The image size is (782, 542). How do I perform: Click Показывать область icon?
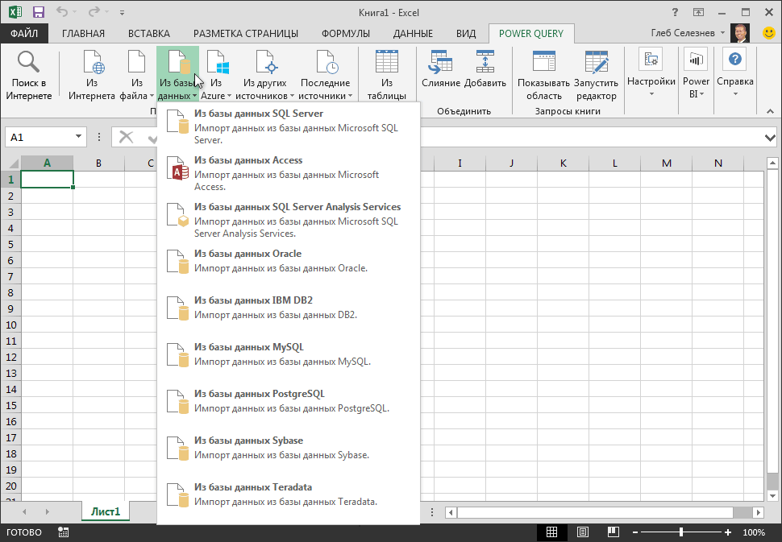[543, 62]
